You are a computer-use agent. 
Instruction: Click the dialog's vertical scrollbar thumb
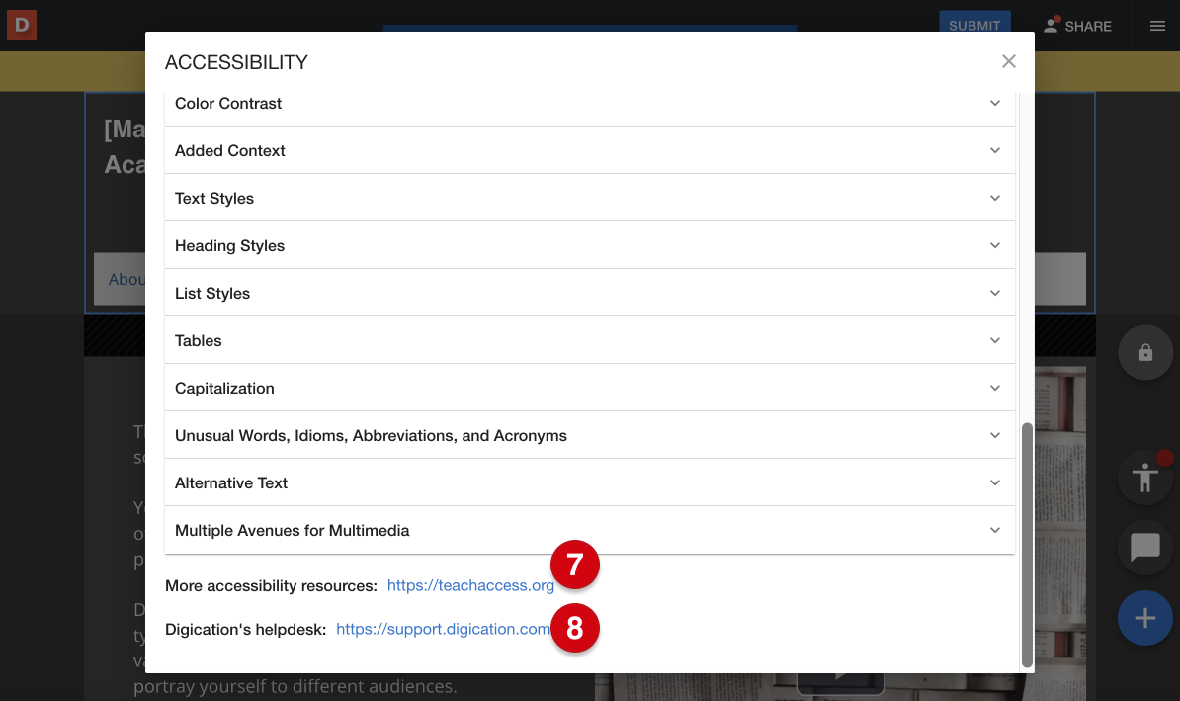[1027, 544]
